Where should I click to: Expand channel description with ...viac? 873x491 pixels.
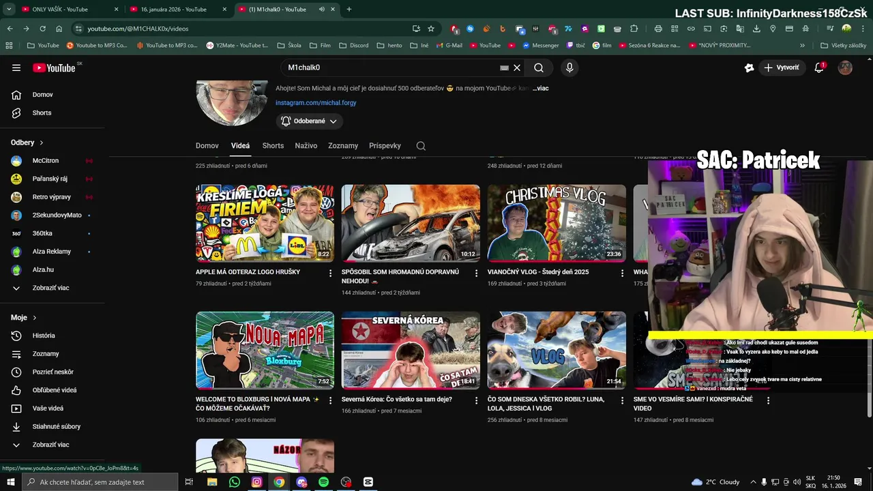pos(541,88)
